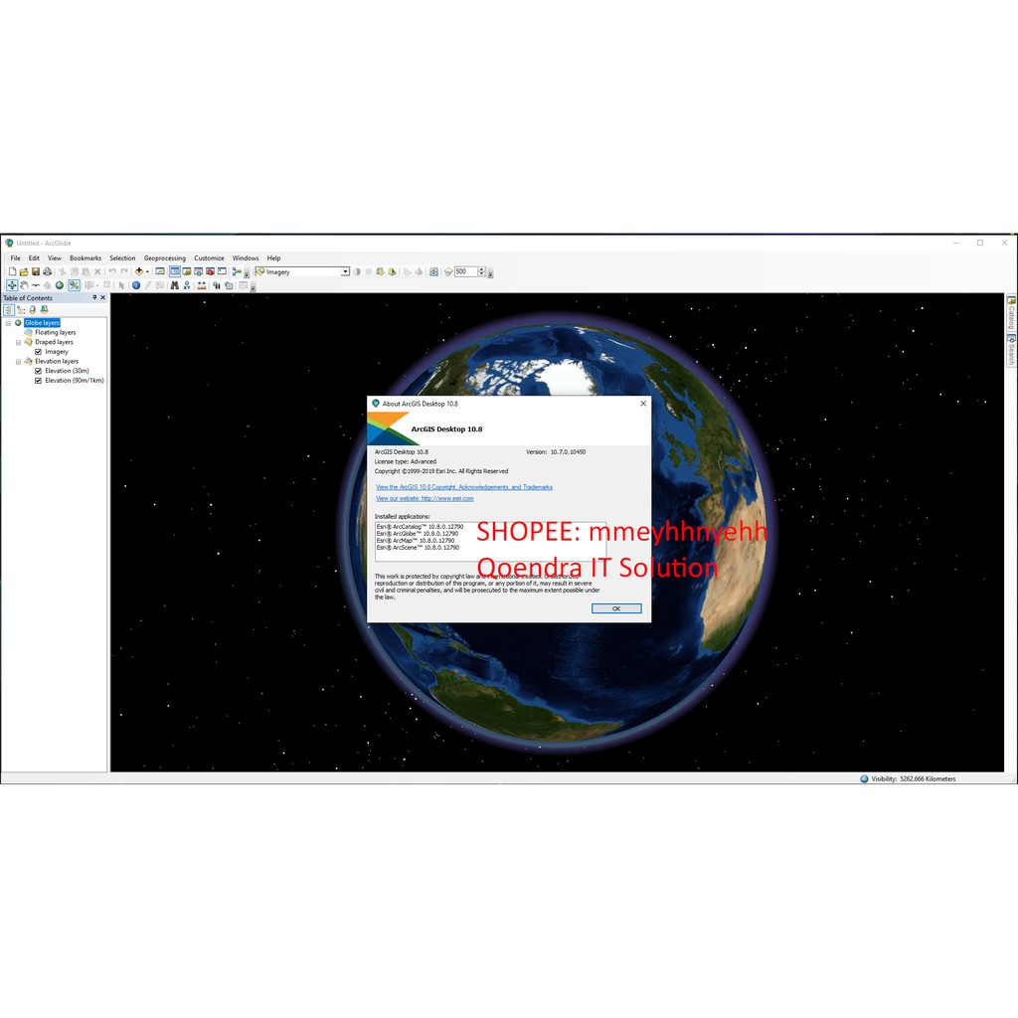Open the Find binoculars tool
The image size is (1018, 1018).
(x=175, y=285)
